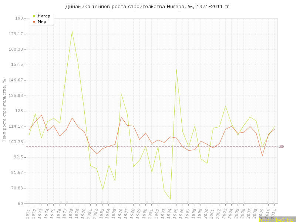Image resolution: width=296 pixels, height=222 pixels.
Task: Click the green Нигер legend color marker
Action: (34, 16)
